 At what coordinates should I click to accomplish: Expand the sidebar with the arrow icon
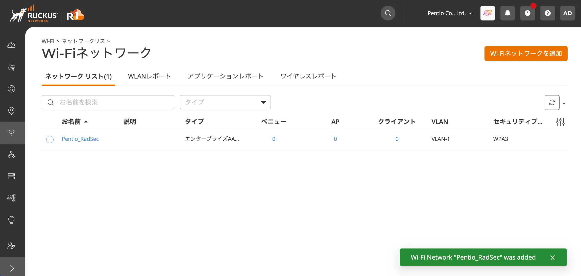[x=12, y=268]
